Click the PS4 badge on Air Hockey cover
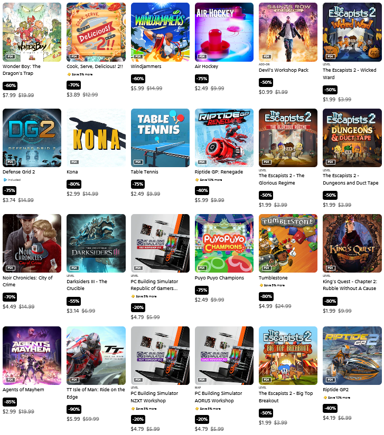Screen dimensions: 384x435 [202, 56]
